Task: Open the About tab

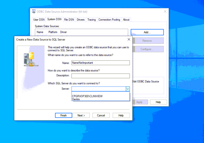Action: tap(126, 20)
